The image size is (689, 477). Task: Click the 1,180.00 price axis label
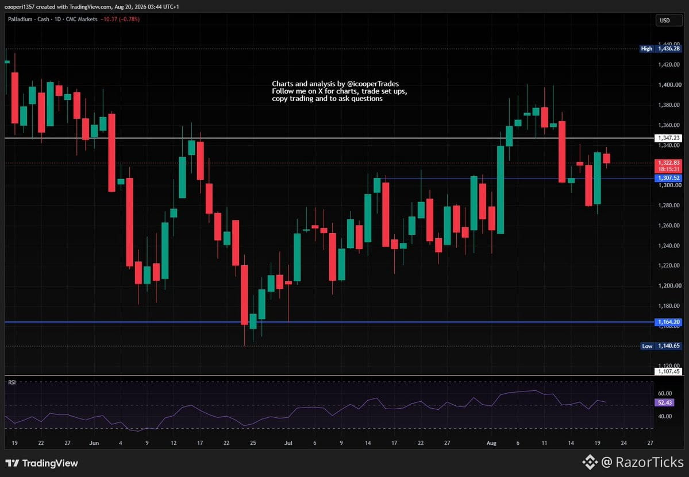[669, 306]
